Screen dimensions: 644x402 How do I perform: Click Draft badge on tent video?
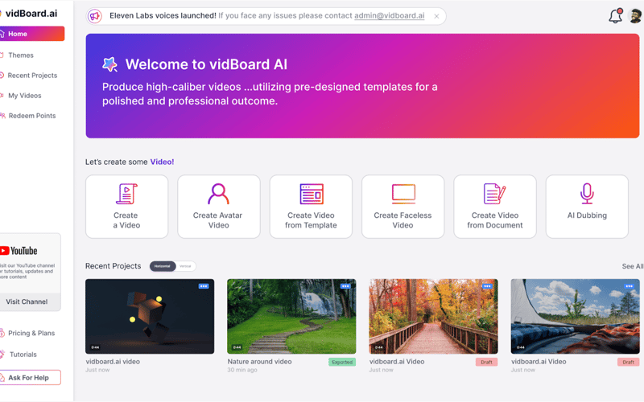tap(629, 363)
